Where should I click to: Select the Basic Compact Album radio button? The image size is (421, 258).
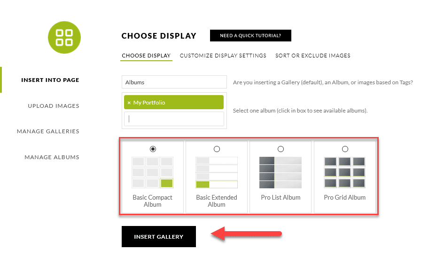click(153, 149)
